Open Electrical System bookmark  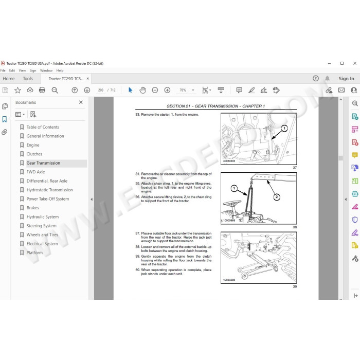point(42,244)
